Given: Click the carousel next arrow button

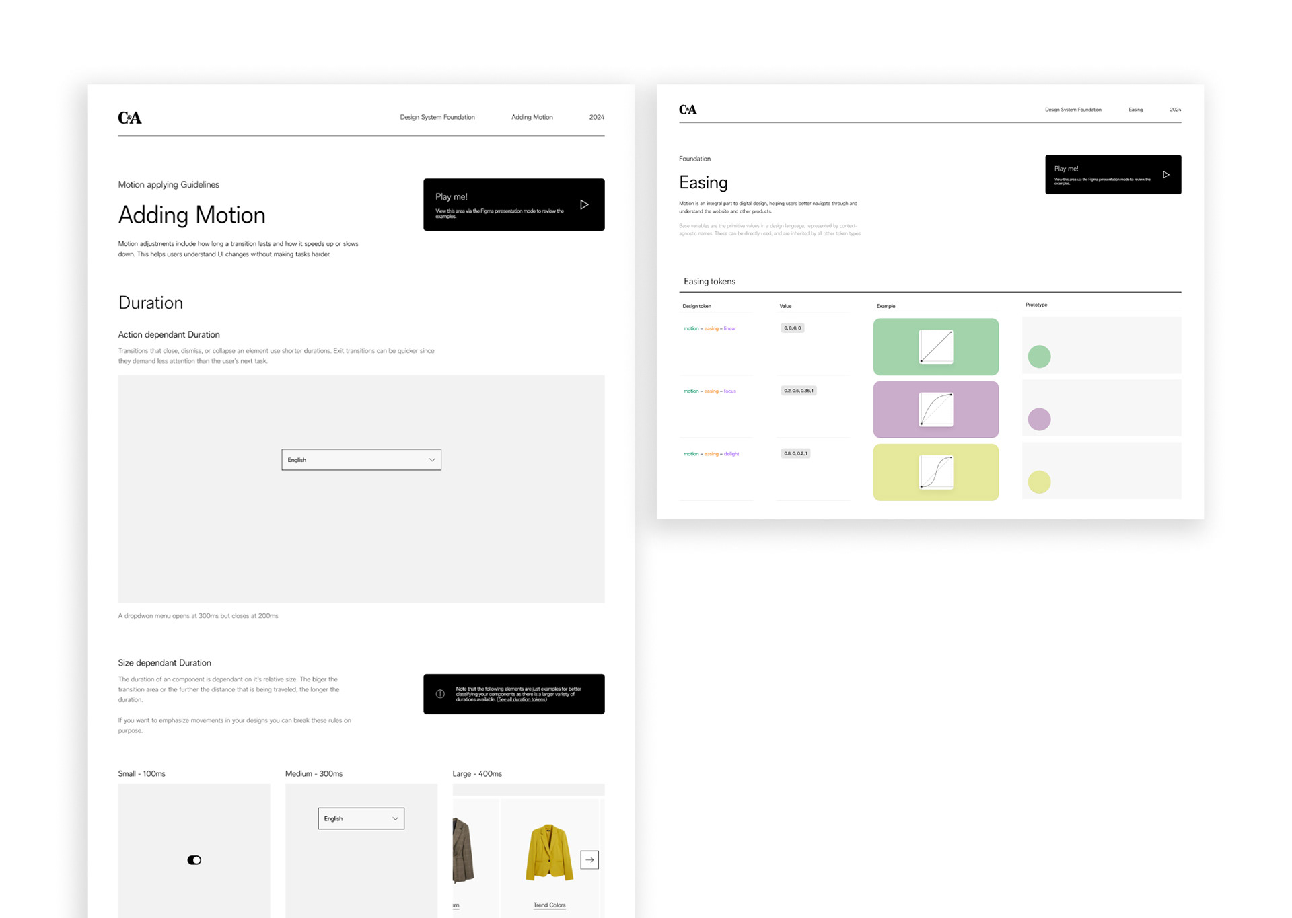Looking at the screenshot, I should pyautogui.click(x=589, y=859).
